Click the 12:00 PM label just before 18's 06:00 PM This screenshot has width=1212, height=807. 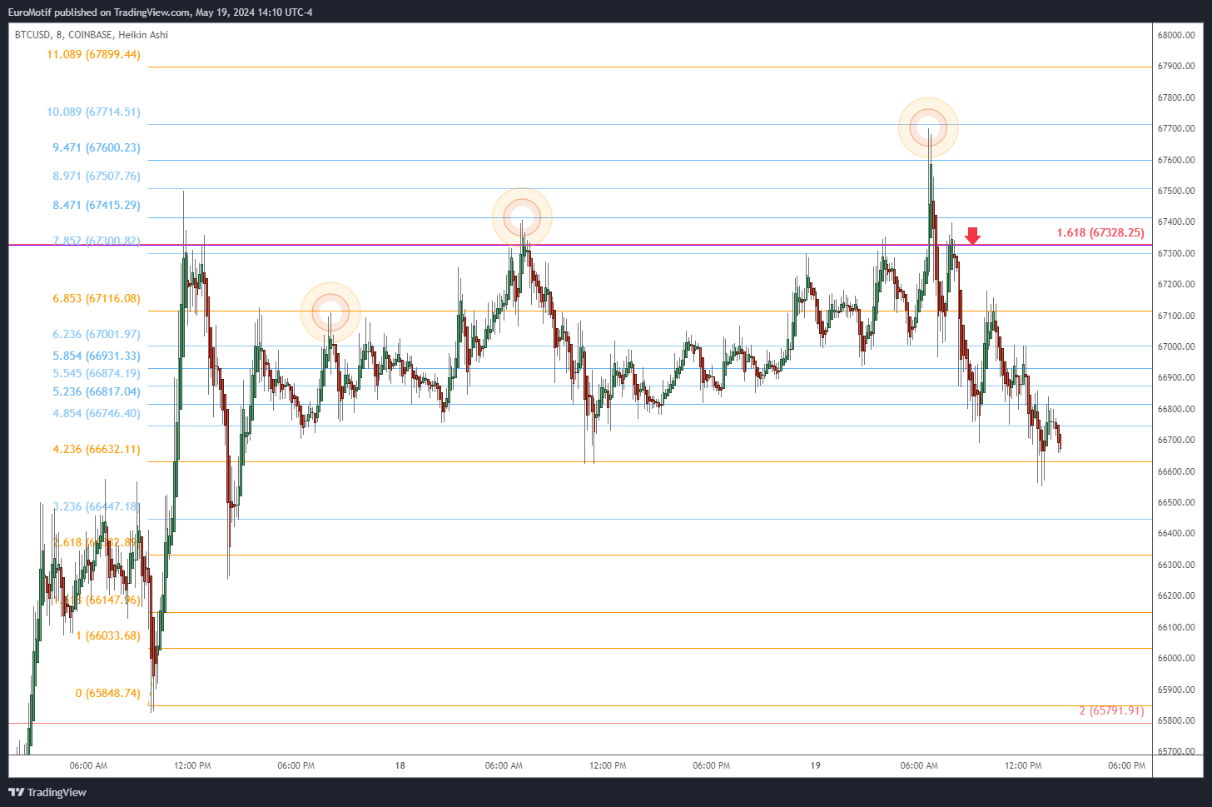tap(608, 765)
